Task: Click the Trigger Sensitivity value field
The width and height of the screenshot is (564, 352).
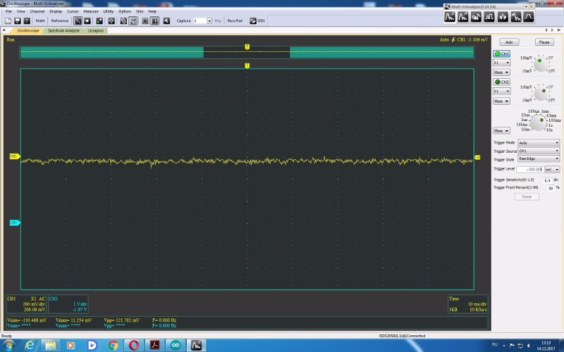Action: pyautogui.click(x=548, y=180)
